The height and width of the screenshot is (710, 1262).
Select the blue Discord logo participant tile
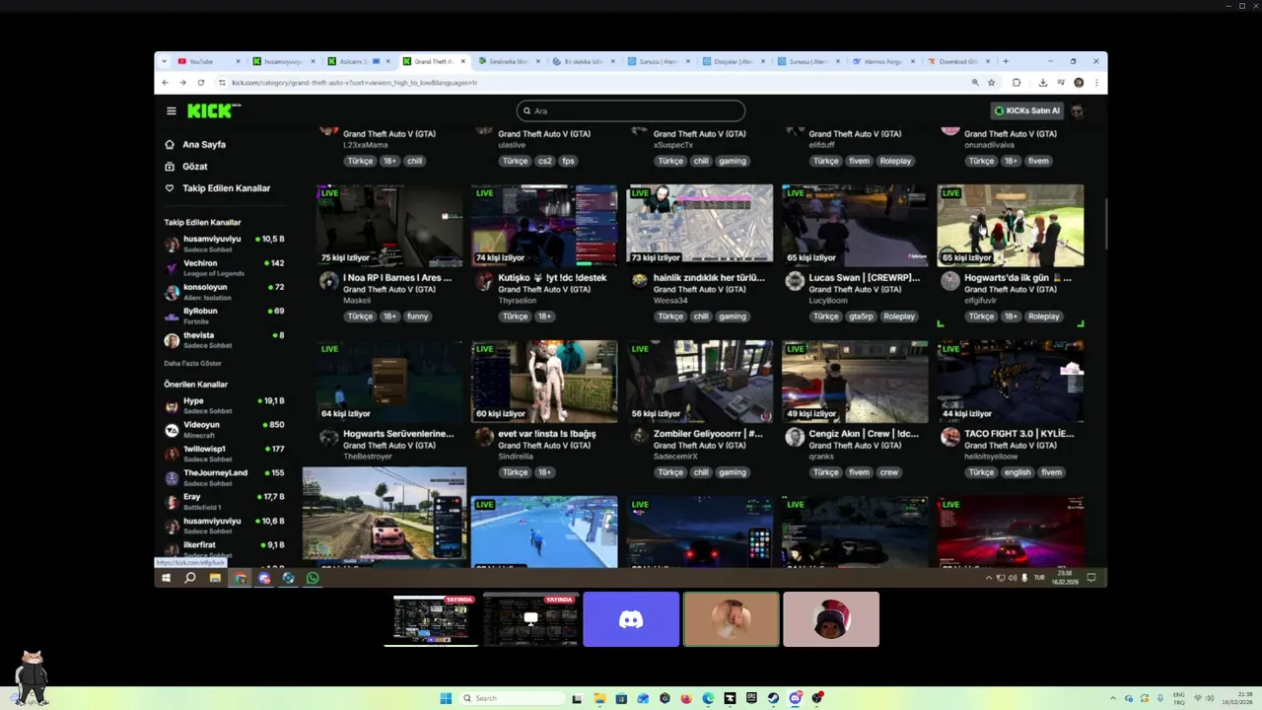[x=631, y=619]
